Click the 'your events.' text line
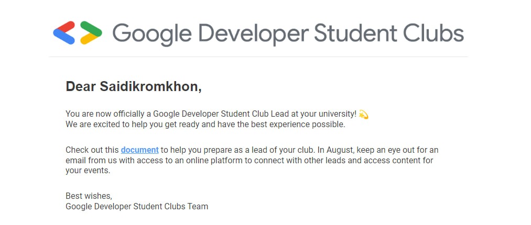Image resolution: width=531 pixels, height=225 pixels. 88,171
